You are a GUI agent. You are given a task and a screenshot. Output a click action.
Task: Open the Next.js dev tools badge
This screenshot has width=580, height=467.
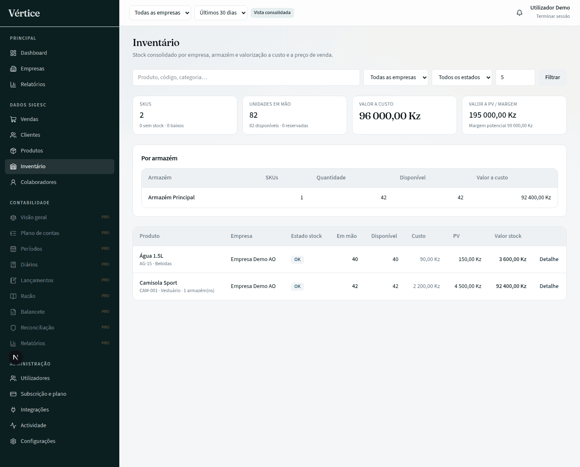[16, 357]
